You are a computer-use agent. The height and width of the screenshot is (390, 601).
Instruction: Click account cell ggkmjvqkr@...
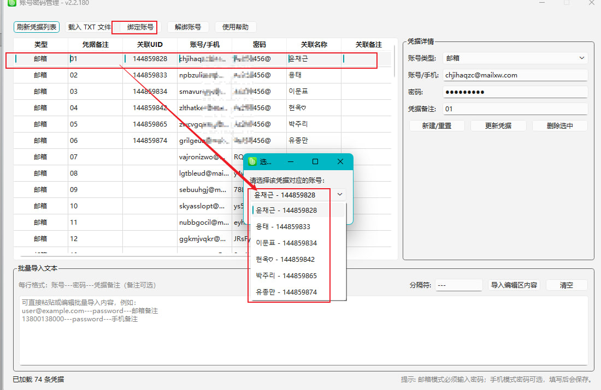pyautogui.click(x=205, y=239)
